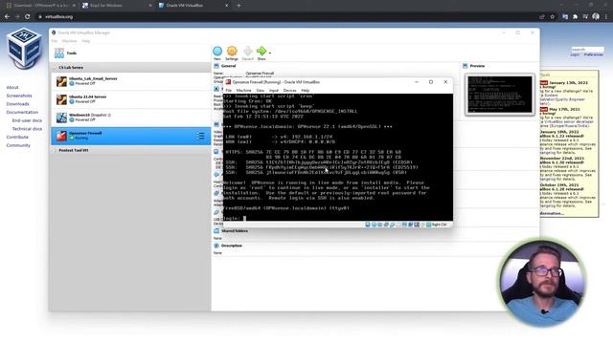Image resolution: width=613 pixels, height=344 pixels.
Task: Click the Opnsense VM window title icon
Action: coord(228,82)
